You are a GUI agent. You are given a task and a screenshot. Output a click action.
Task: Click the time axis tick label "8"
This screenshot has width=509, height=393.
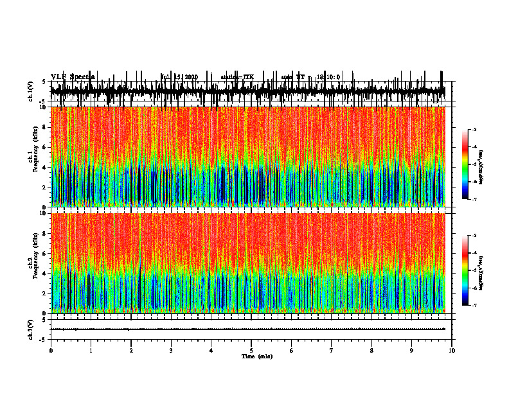371,351
